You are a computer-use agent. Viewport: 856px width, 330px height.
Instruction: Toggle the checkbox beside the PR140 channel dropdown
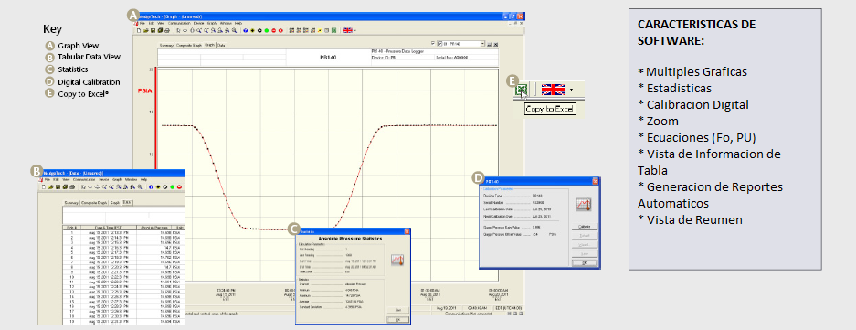[433, 43]
